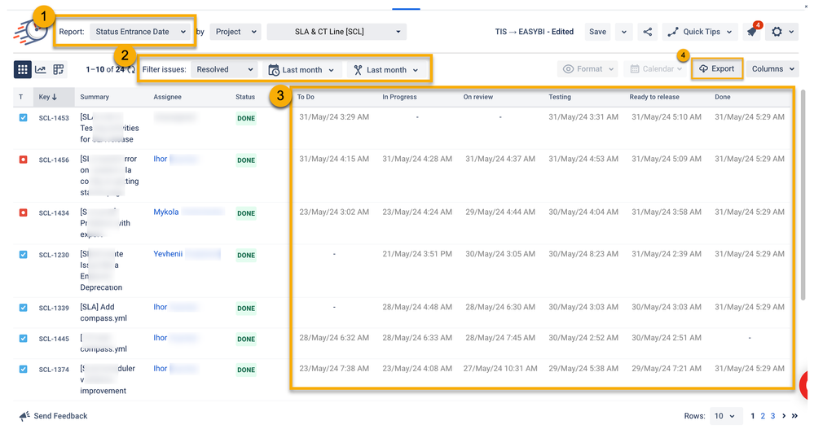Screen dimensions: 814x438
Task: Go to page 2 of results
Action: click(763, 416)
